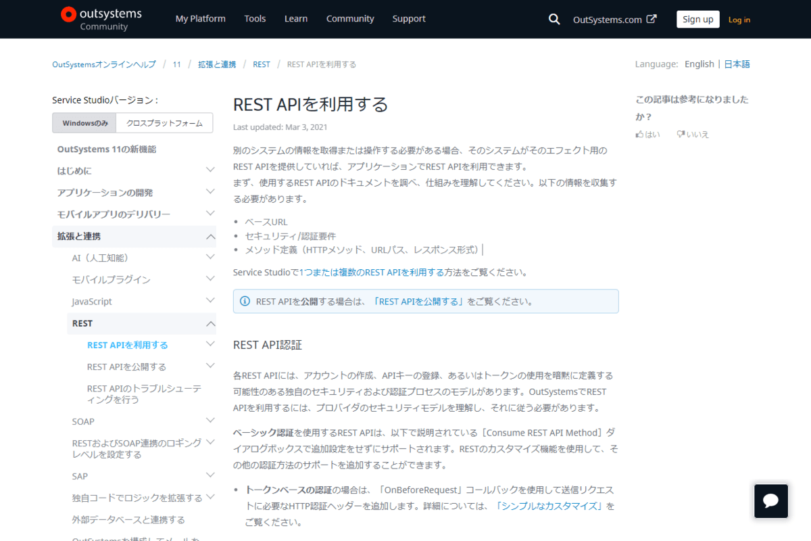
Task: Select SAP sidebar item
Action: (80, 476)
